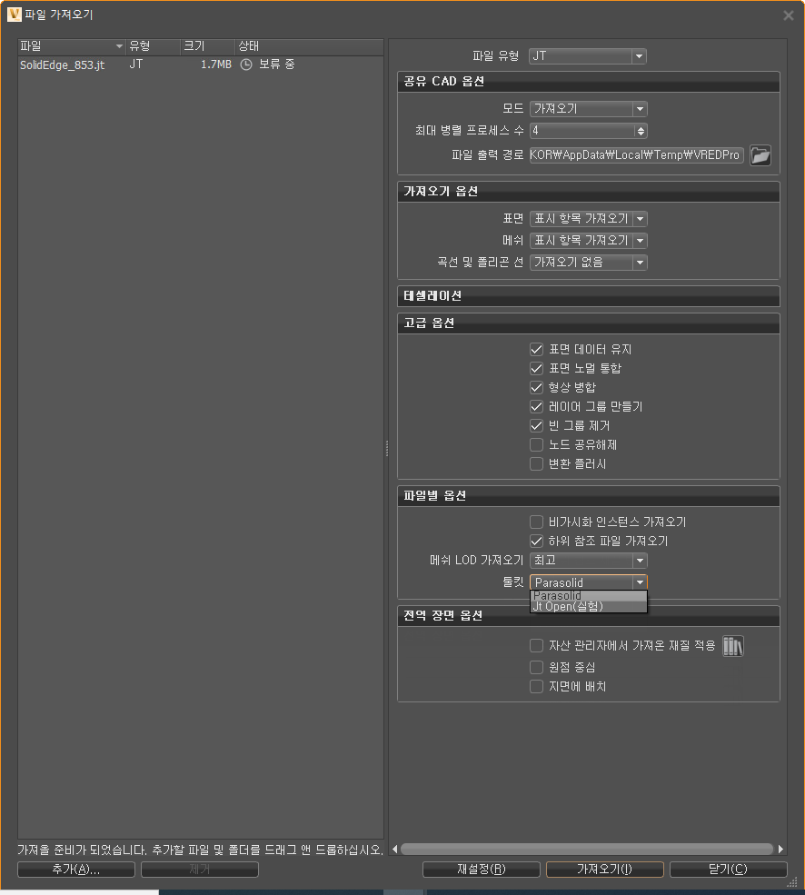Image resolution: width=805 pixels, height=895 pixels.
Task: Click the 재설정(R) reset button
Action: (482, 870)
